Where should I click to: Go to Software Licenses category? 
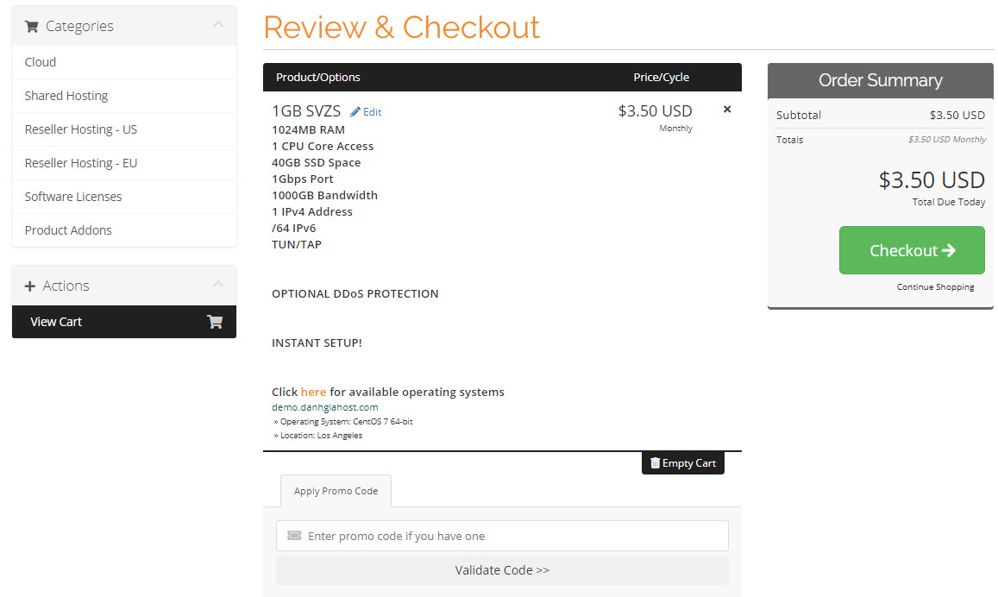point(73,197)
